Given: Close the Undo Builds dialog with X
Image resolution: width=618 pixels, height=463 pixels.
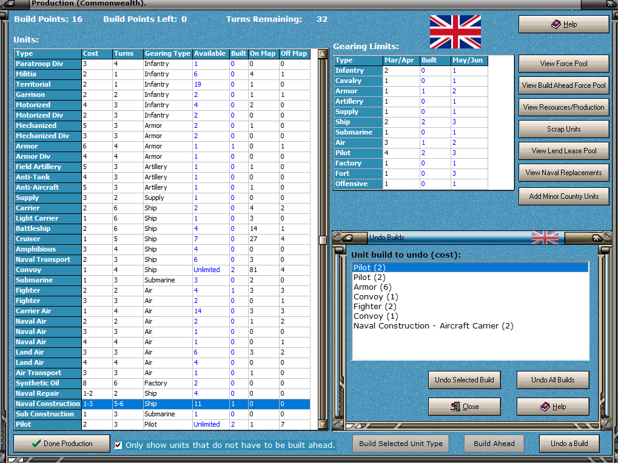Looking at the screenshot, I should [596, 238].
